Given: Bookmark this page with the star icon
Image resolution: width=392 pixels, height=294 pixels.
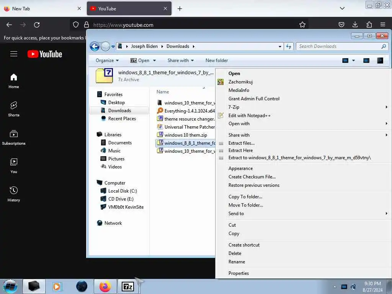Looking at the screenshot, I should [x=302, y=25].
